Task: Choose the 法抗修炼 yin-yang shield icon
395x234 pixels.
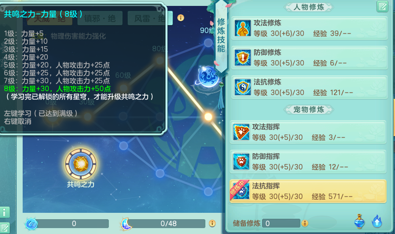Action: [243, 87]
